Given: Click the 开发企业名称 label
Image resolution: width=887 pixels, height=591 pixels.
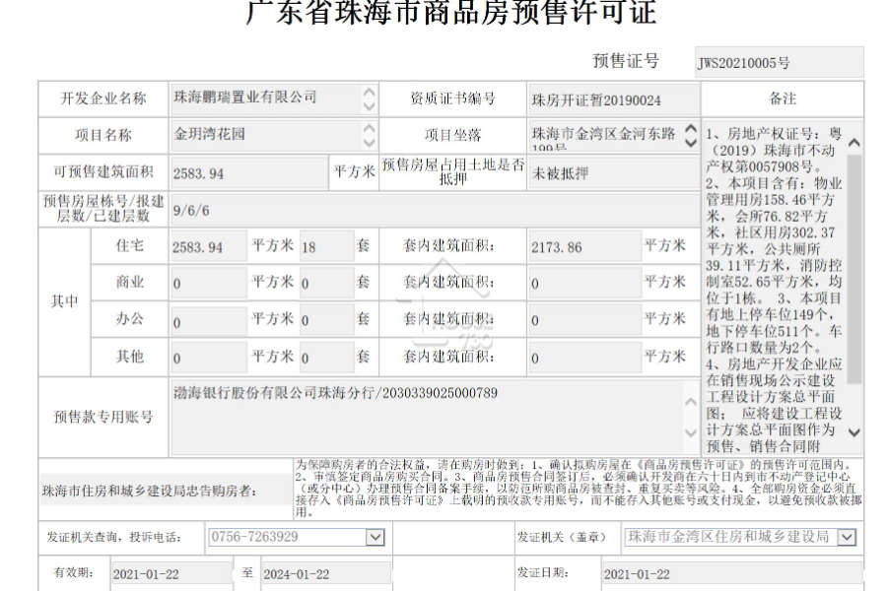Looking at the screenshot, I should (x=103, y=98).
